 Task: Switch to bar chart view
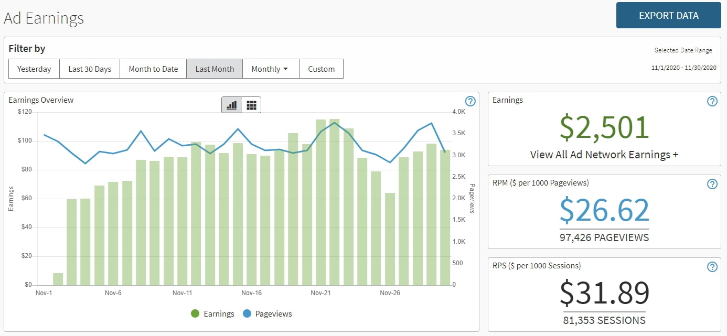point(231,105)
